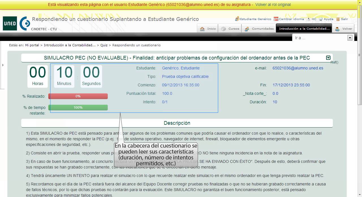The image size is (362, 197).
Task: Click the Volver person icon
Action: [x=337, y=29]
